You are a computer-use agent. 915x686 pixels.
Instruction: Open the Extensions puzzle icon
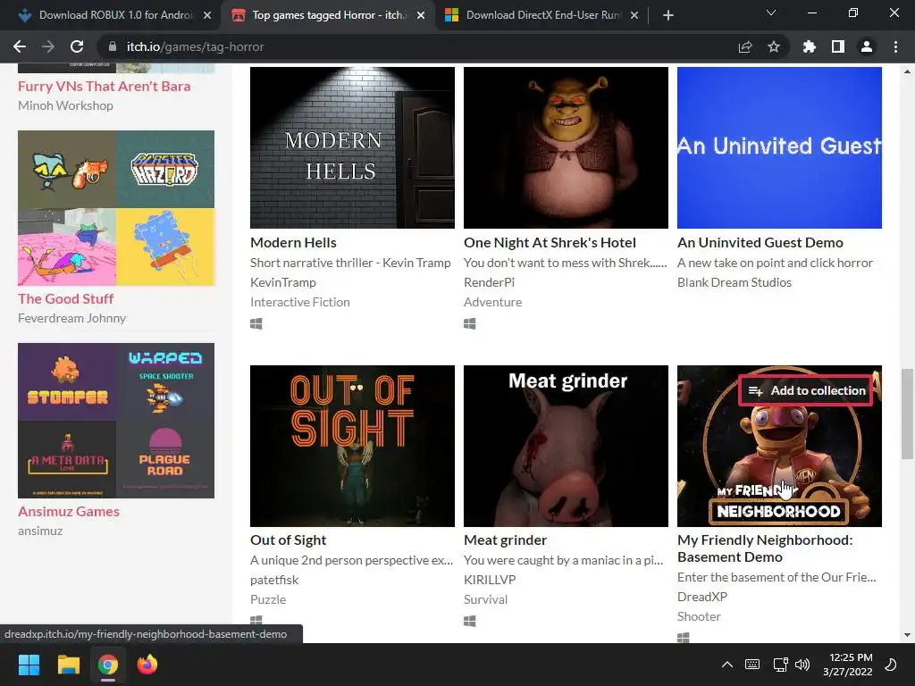coord(810,46)
